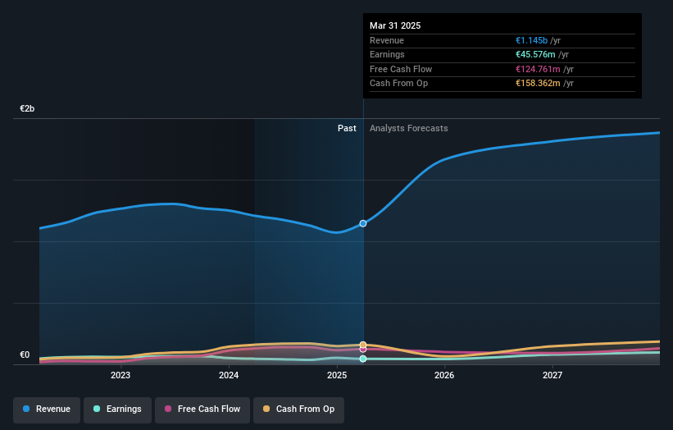Select the 2026 x-axis label
This screenshot has height=430, width=673.
tap(444, 375)
